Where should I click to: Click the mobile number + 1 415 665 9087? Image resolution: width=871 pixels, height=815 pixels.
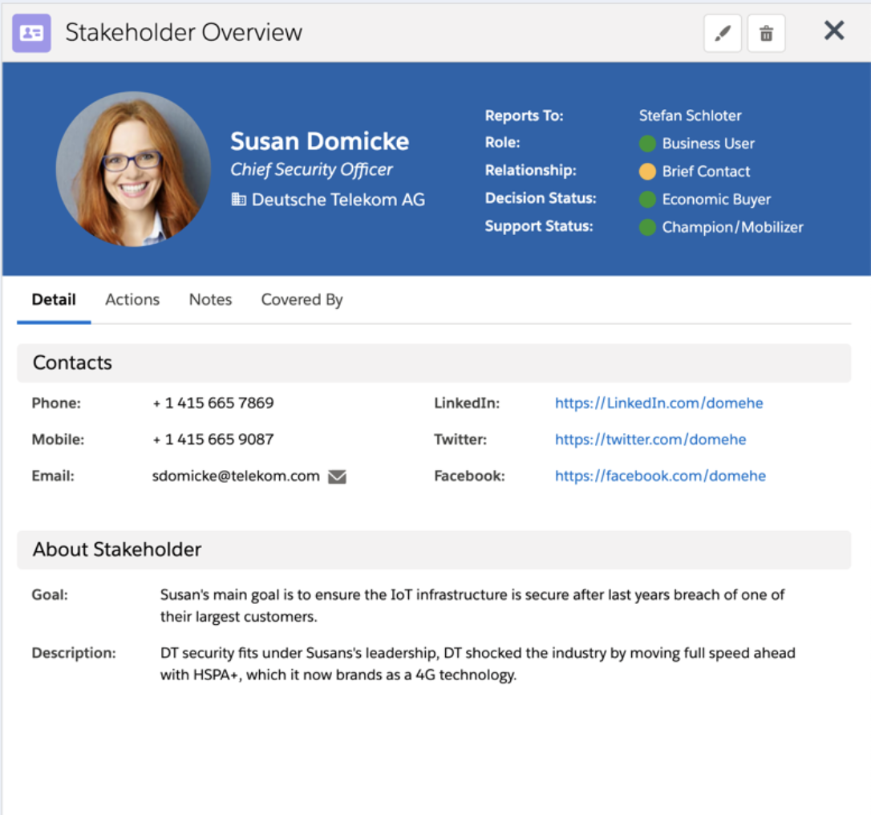coord(213,440)
